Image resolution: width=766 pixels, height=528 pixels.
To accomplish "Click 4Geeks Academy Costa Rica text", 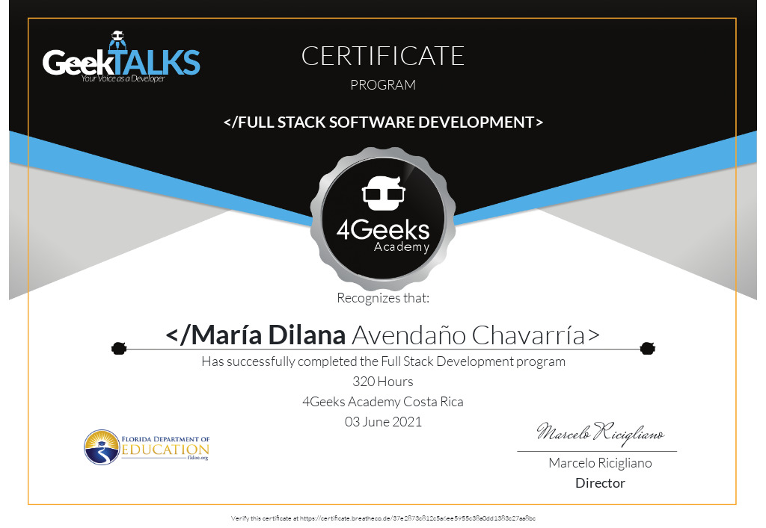I will coord(383,402).
